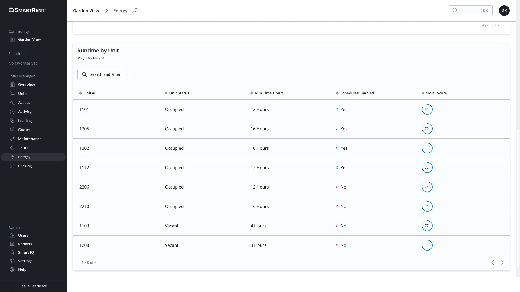Image resolution: width=520 pixels, height=292 pixels.
Task: Click 'No' schedule status for unit 2206
Action: pyautogui.click(x=341, y=187)
